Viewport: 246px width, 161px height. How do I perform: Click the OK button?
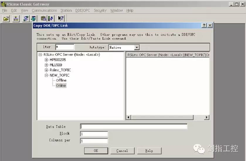pyautogui.click(x=96, y=151)
